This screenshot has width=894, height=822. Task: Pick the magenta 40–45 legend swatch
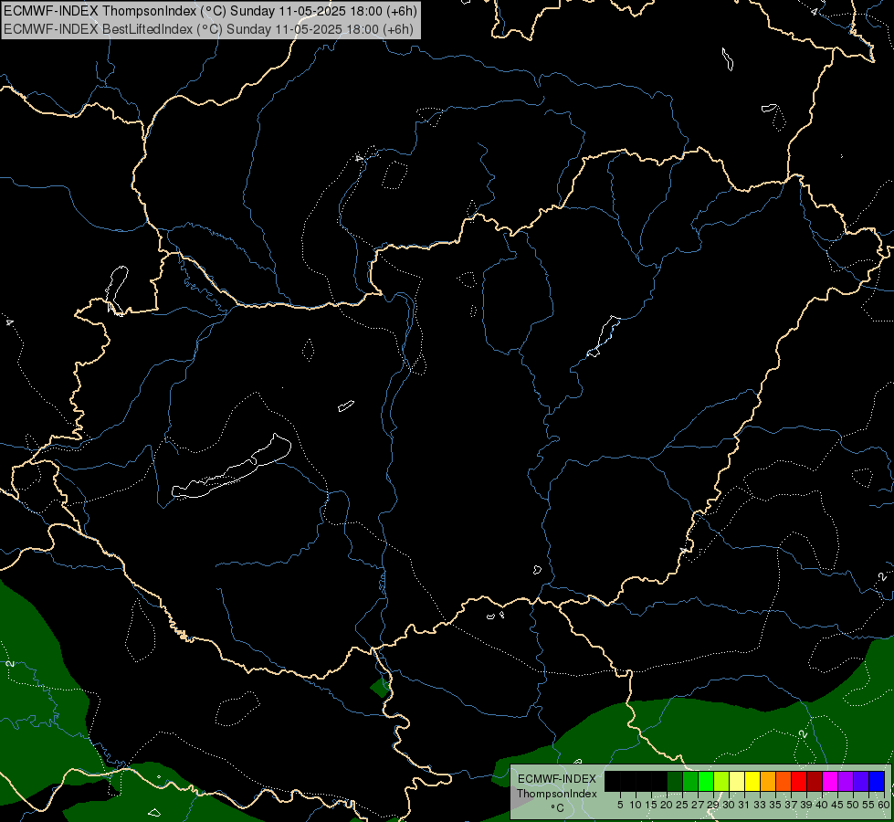click(829, 782)
